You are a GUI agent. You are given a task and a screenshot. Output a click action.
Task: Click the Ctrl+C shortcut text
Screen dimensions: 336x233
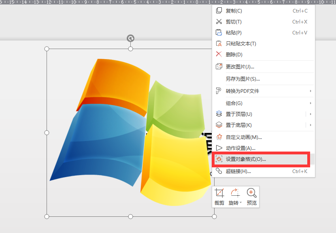point(300,11)
